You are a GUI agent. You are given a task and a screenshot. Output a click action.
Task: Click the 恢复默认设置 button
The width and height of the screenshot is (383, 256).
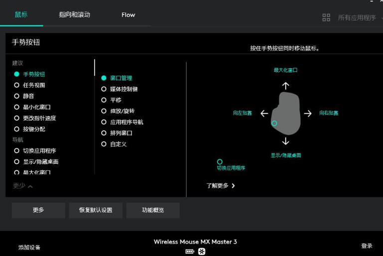96,210
